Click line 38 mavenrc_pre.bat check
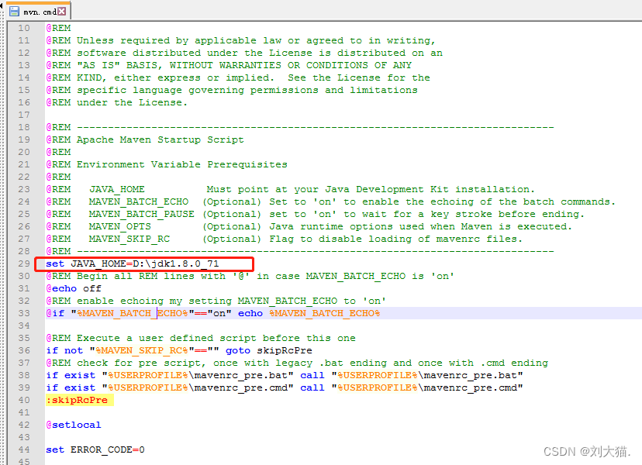The height and width of the screenshot is (465, 642). (x=285, y=375)
